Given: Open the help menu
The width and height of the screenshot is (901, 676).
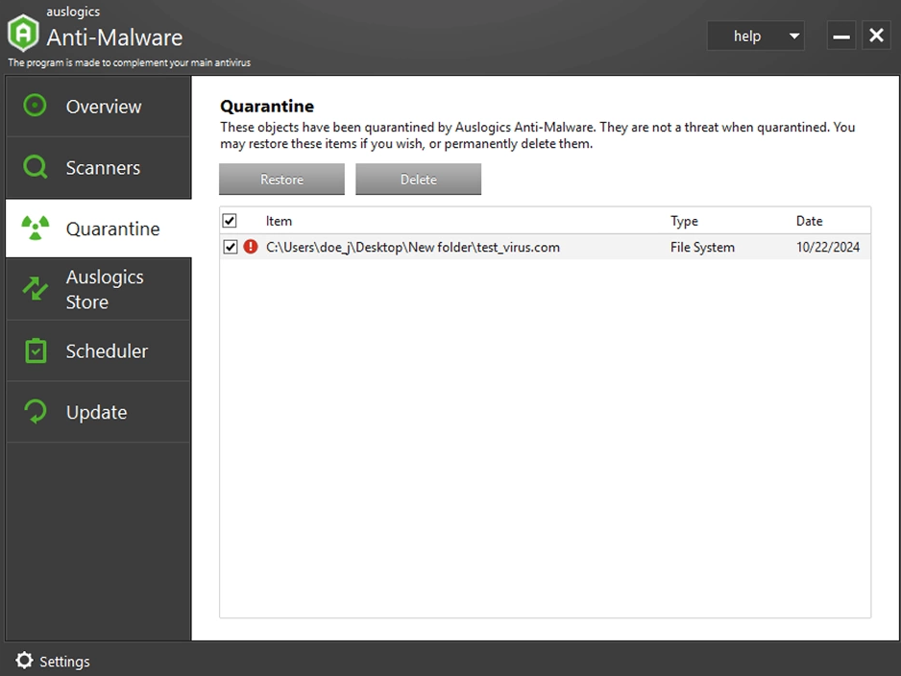Looking at the screenshot, I should click(x=747, y=36).
